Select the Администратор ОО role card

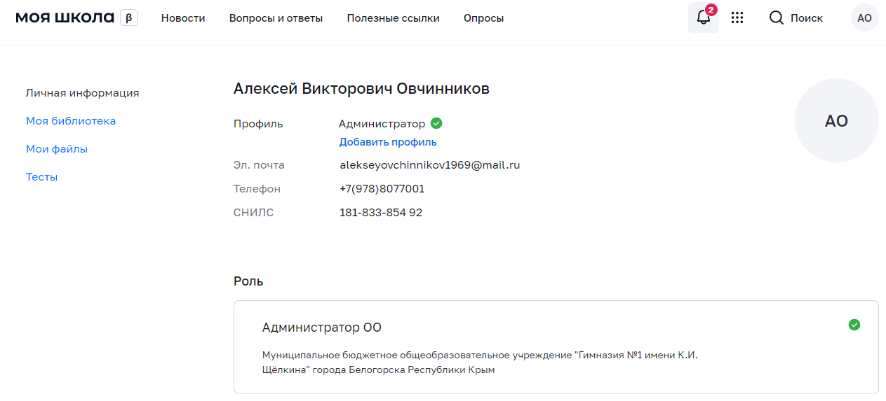(555, 347)
